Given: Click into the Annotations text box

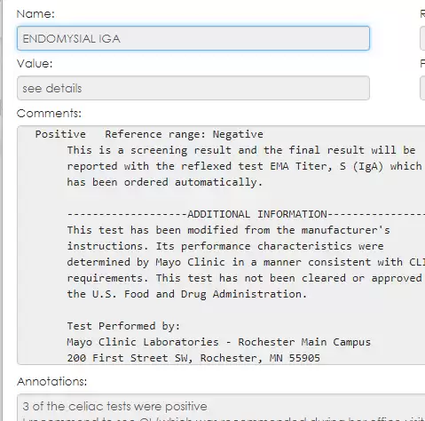Looking at the screenshot, I should pos(221,408).
